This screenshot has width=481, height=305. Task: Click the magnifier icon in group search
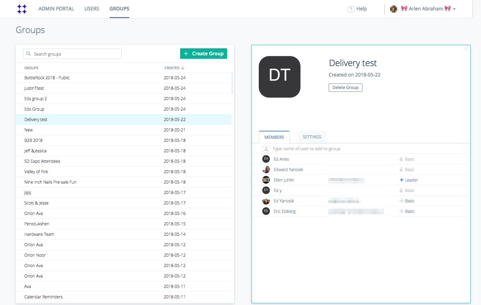point(29,53)
